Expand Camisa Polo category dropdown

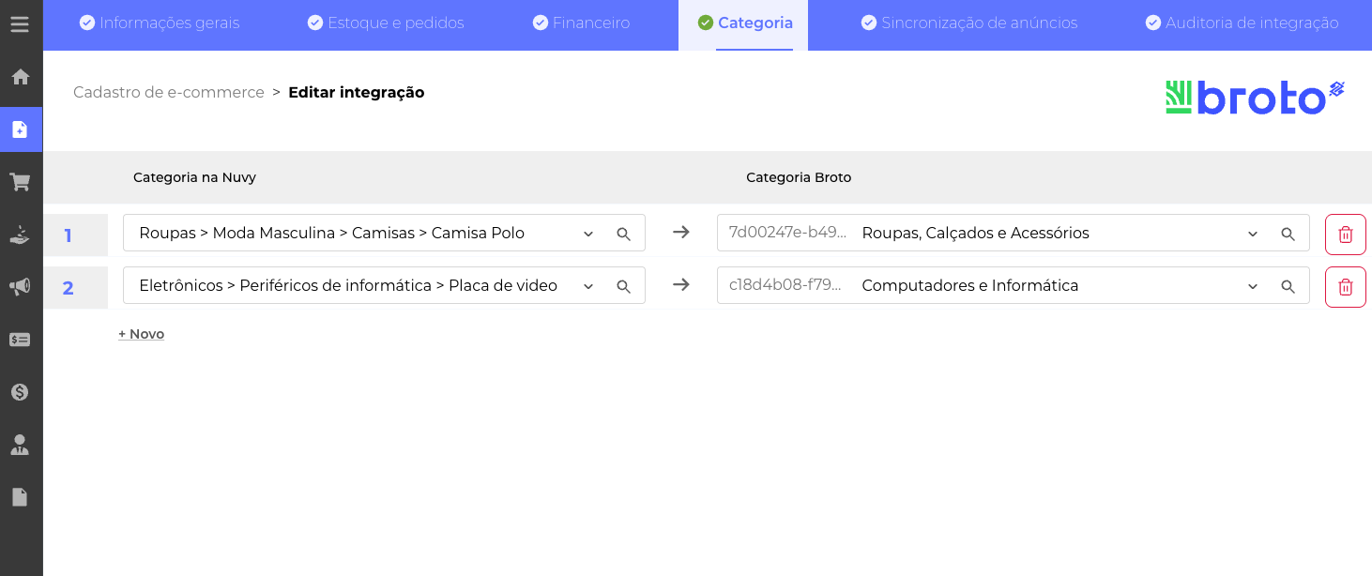(588, 235)
